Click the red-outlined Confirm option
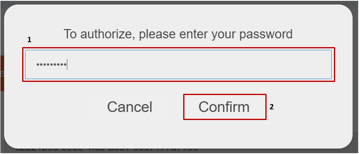Viewport: 359px width, 154px height. click(x=224, y=107)
